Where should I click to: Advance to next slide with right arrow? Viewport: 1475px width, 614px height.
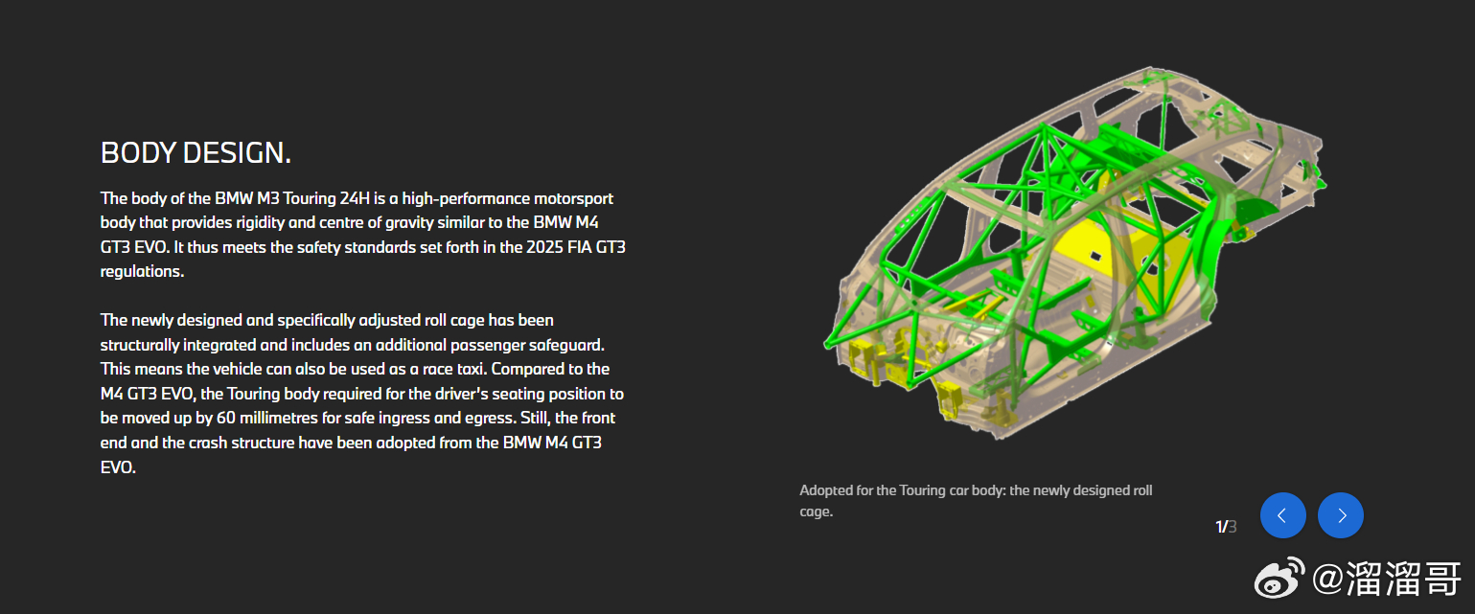[1341, 515]
